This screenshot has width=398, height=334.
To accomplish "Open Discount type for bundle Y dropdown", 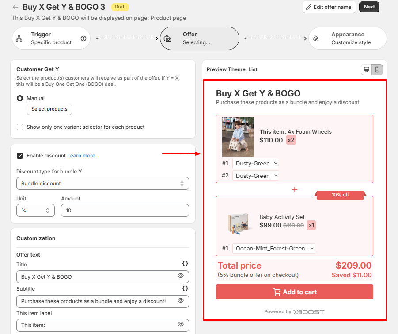I will (x=102, y=184).
